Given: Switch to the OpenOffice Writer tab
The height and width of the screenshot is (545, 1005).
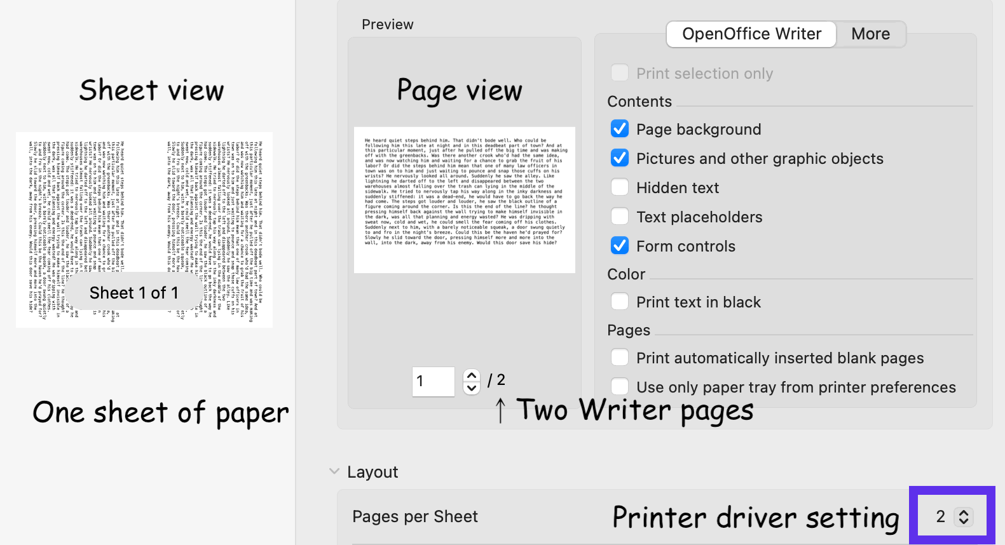Looking at the screenshot, I should pyautogui.click(x=751, y=34).
